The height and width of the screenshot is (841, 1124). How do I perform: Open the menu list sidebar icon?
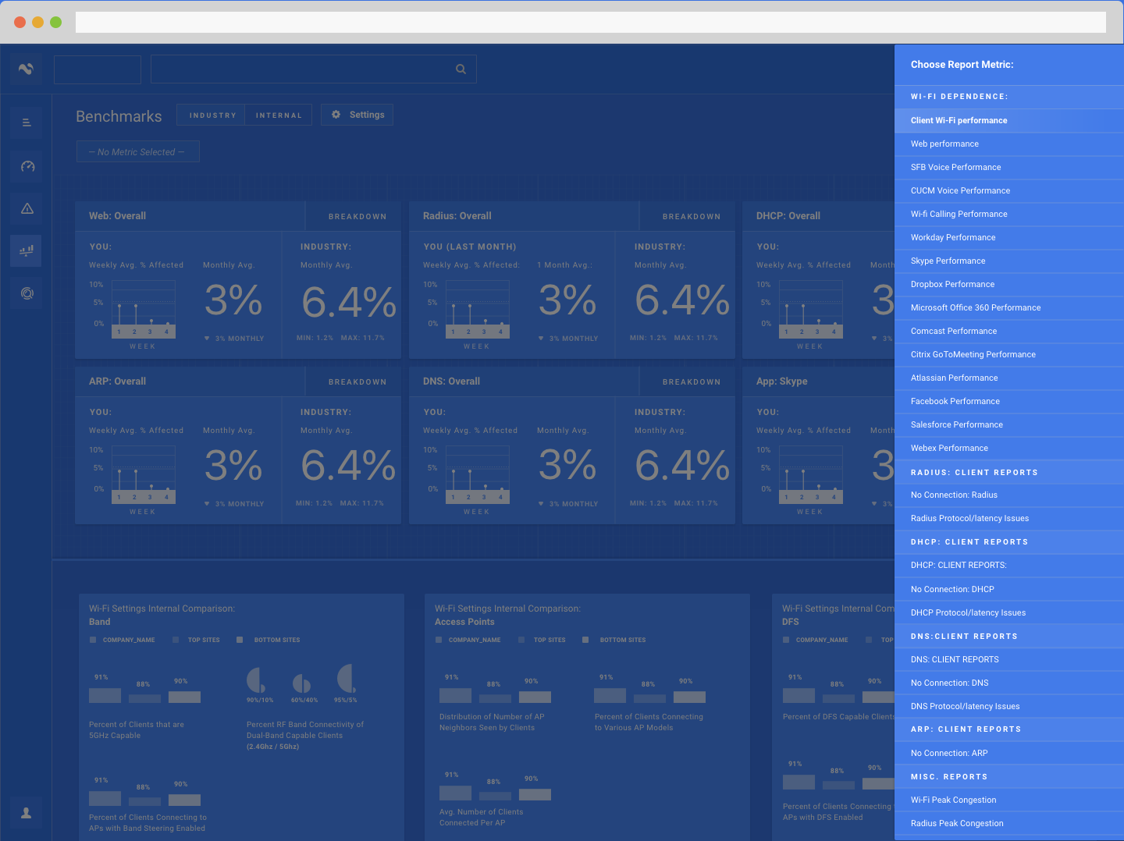coord(27,122)
